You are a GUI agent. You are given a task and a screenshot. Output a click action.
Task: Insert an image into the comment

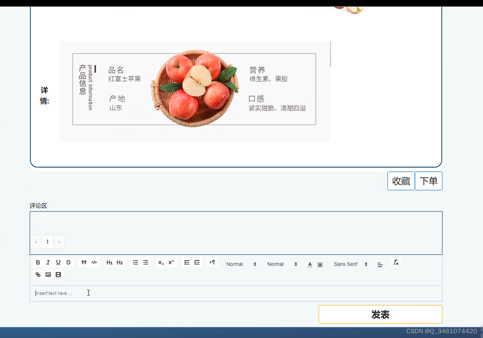point(48,275)
